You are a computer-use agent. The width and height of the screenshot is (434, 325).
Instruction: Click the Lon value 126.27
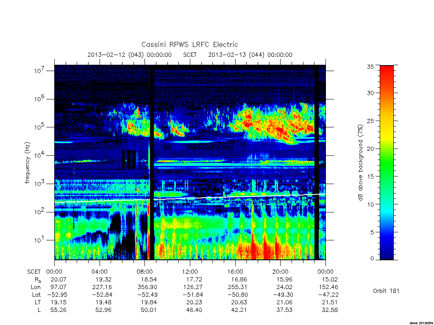(192, 287)
